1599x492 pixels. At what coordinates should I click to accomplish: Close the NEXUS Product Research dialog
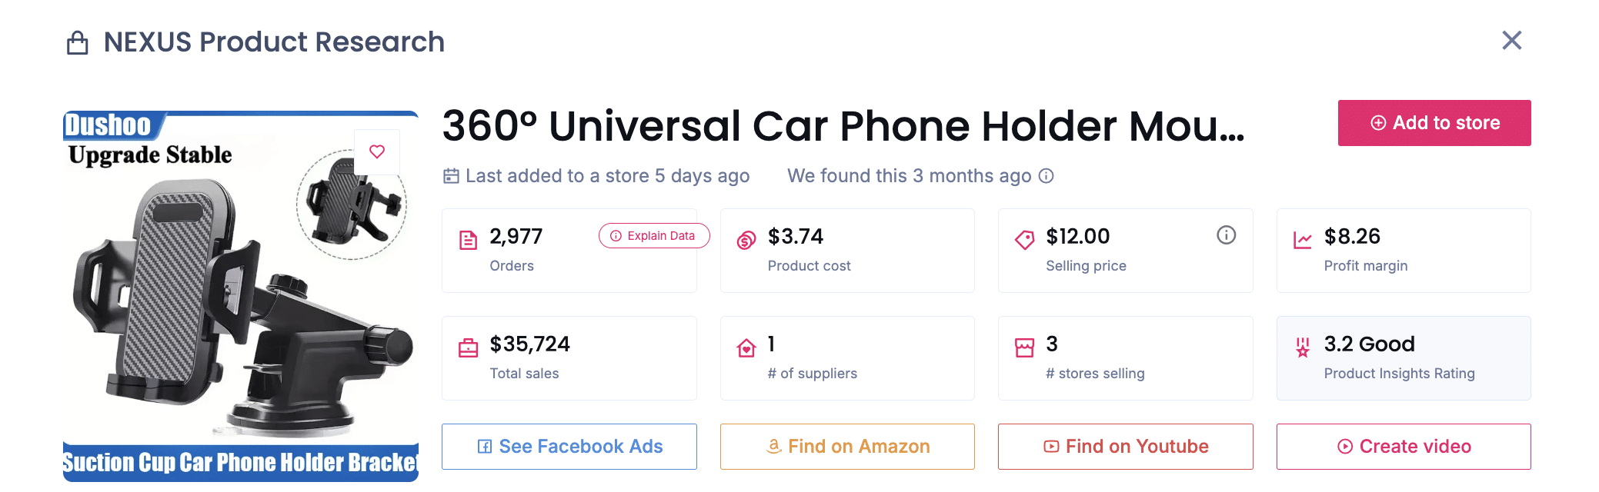(x=1511, y=41)
